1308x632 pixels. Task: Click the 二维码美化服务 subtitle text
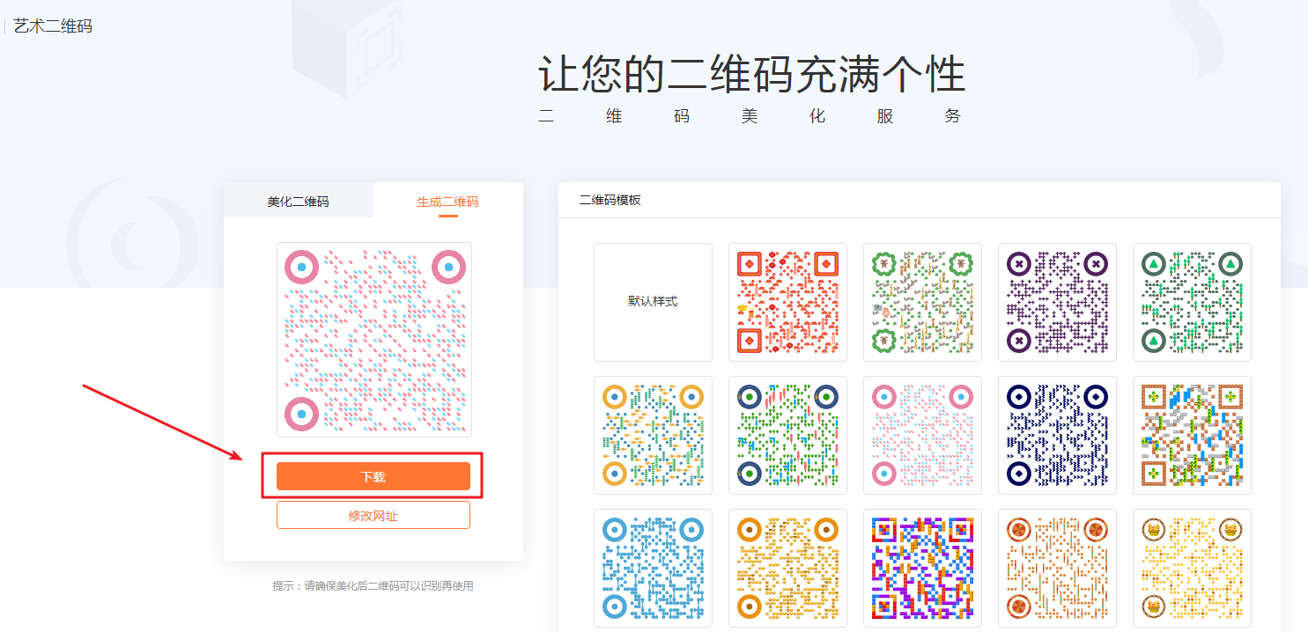(x=750, y=116)
